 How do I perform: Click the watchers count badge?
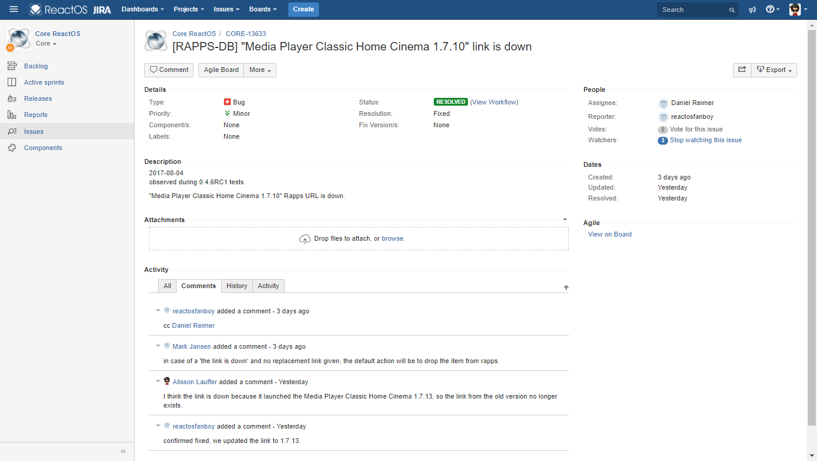663,140
